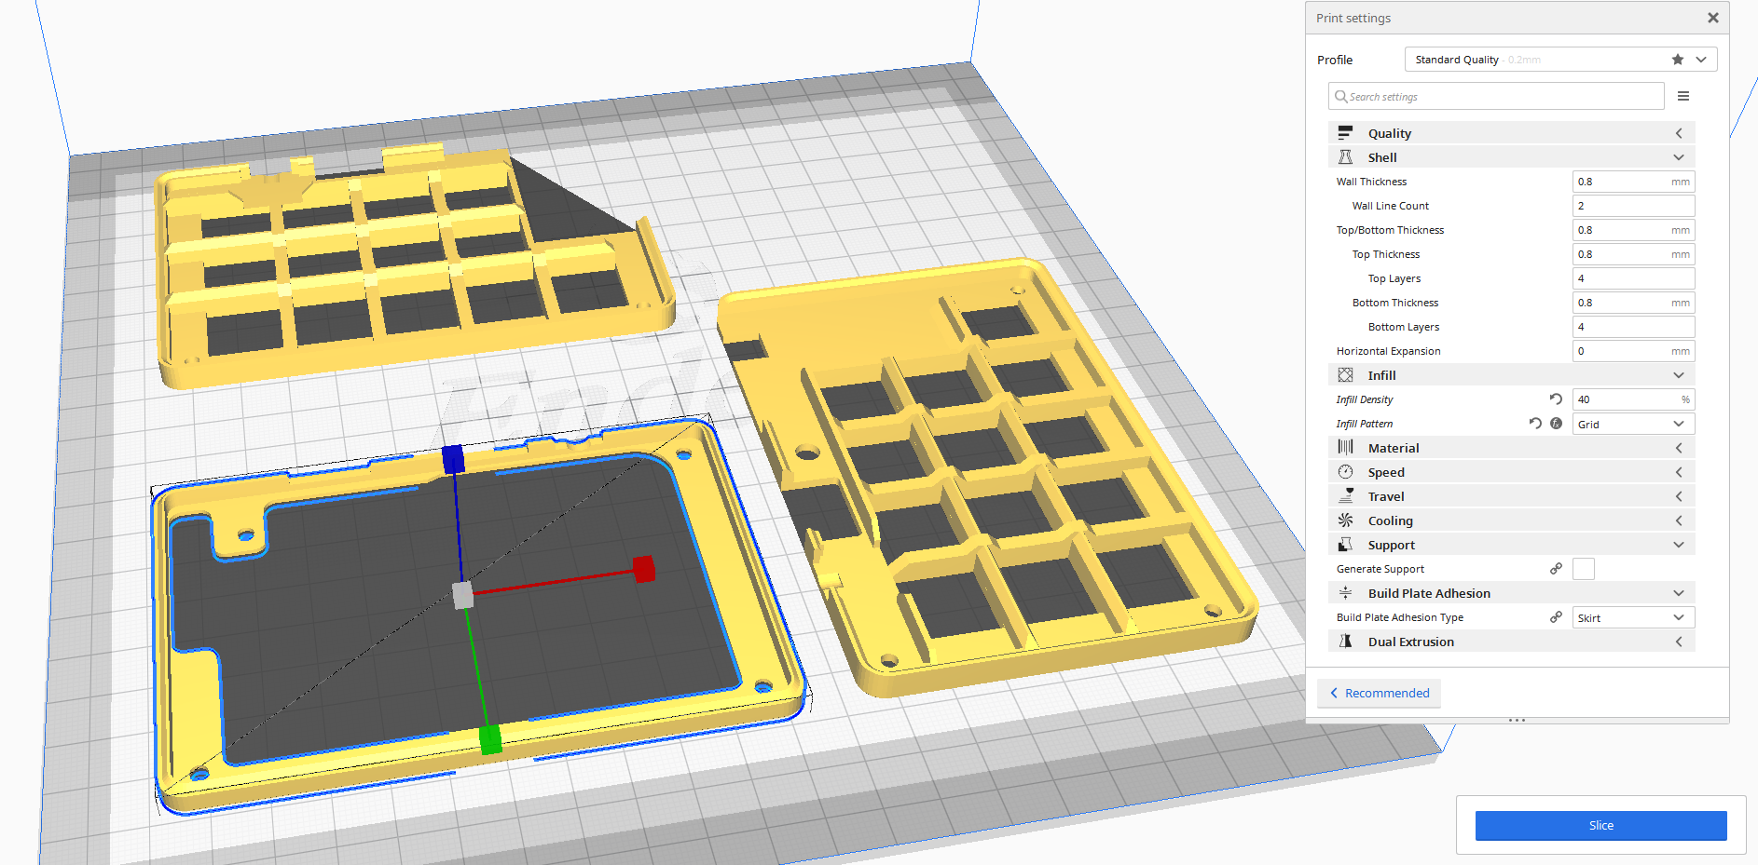Collapse the Shell settings section
The image size is (1758, 865).
pyautogui.click(x=1678, y=156)
